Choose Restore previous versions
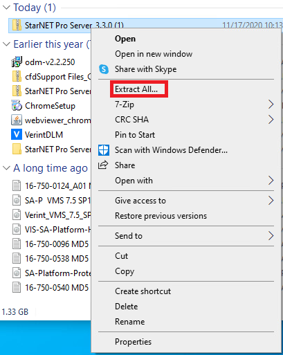 tap(161, 216)
